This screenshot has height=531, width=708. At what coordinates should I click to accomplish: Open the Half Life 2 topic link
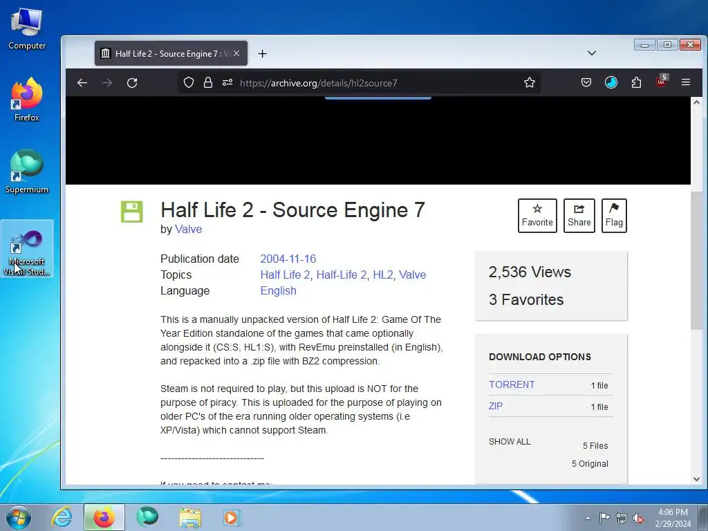click(x=285, y=274)
